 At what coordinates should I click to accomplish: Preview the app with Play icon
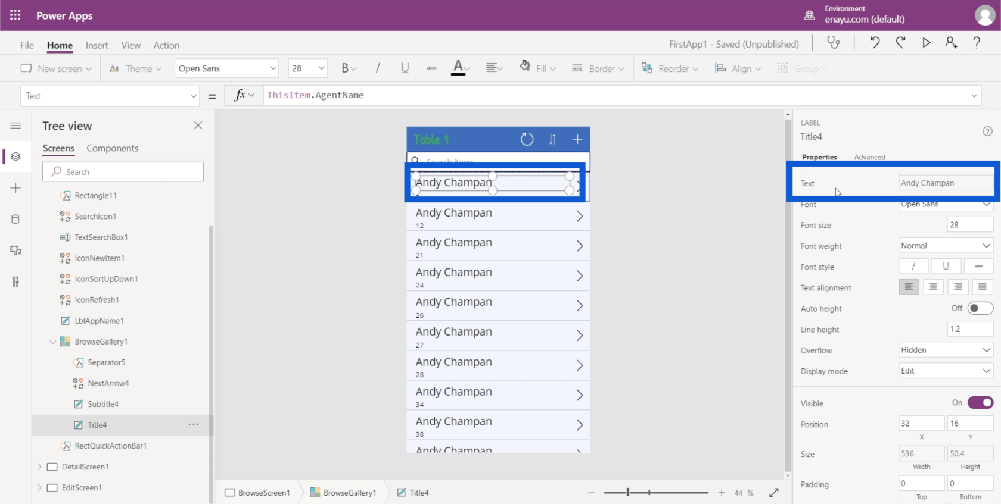(x=926, y=42)
